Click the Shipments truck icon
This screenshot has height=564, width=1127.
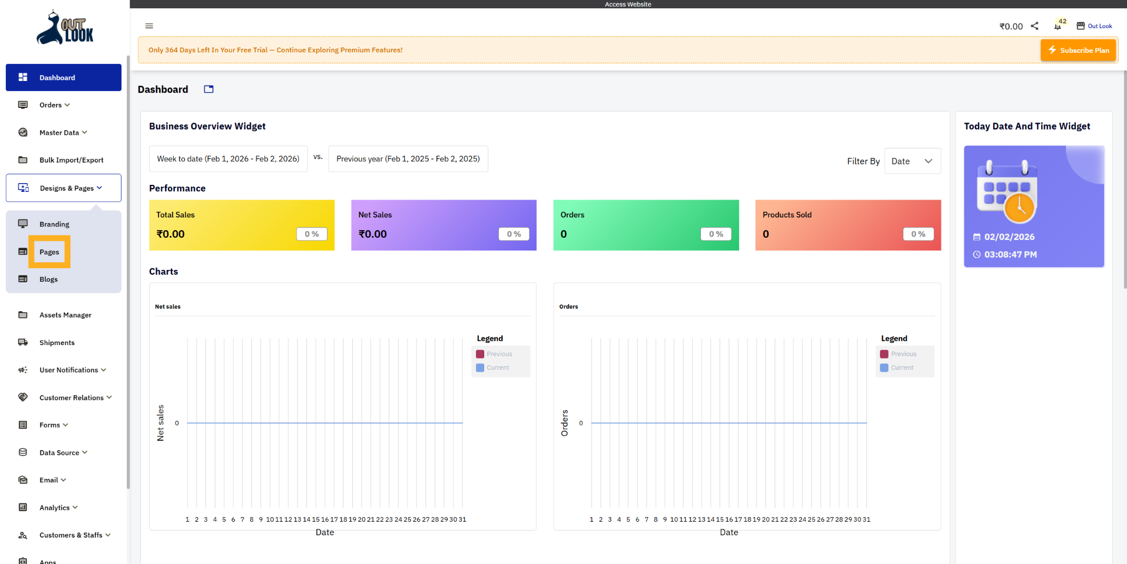click(23, 342)
